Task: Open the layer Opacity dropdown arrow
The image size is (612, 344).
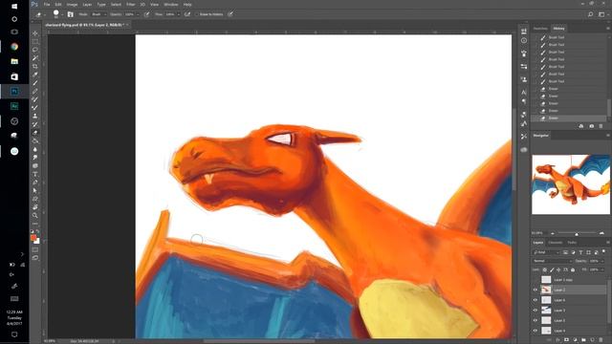Action: pos(602,261)
